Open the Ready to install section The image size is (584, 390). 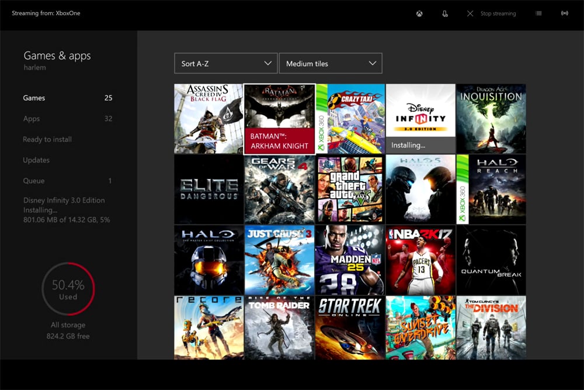47,139
